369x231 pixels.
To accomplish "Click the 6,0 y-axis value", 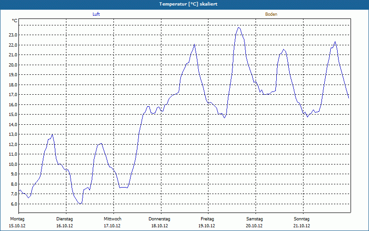I will pyautogui.click(x=14, y=204).
